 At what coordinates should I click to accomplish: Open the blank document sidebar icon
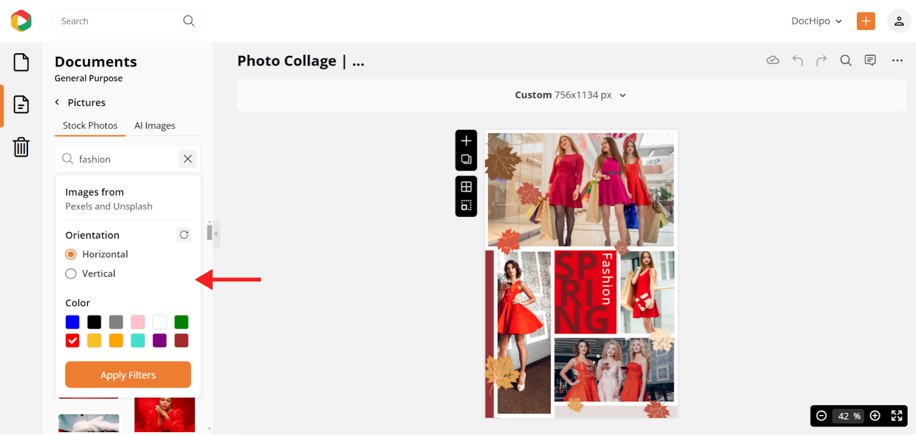[x=21, y=62]
